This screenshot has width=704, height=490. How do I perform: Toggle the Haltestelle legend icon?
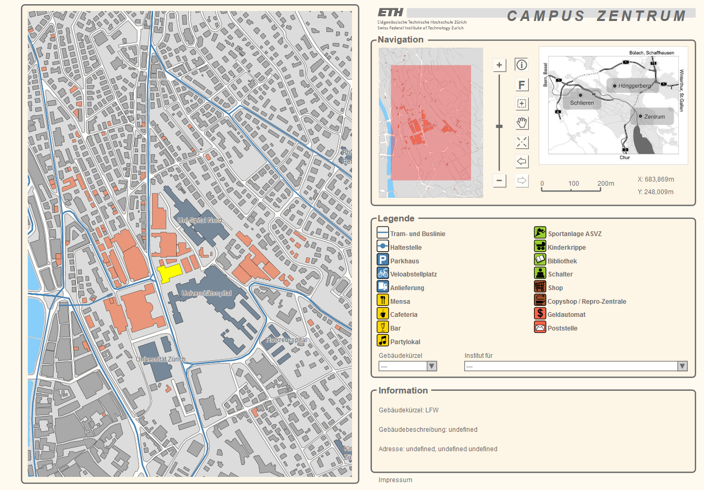(x=382, y=247)
